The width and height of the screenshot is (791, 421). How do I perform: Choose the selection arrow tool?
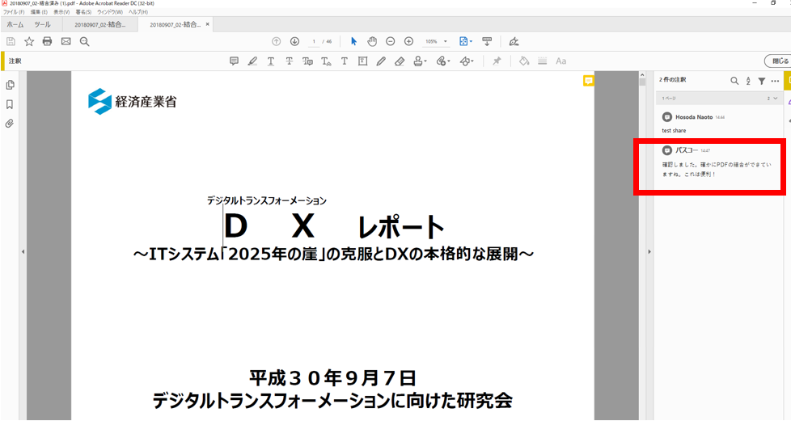point(353,41)
